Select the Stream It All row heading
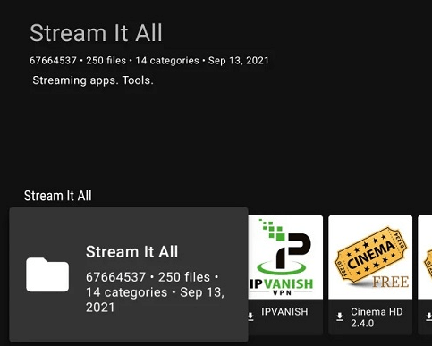 pos(58,196)
